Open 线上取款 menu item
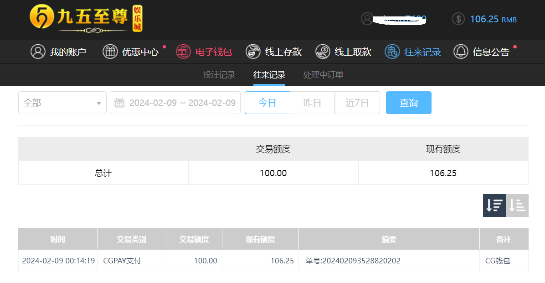This screenshot has height=283, width=545. coord(353,52)
